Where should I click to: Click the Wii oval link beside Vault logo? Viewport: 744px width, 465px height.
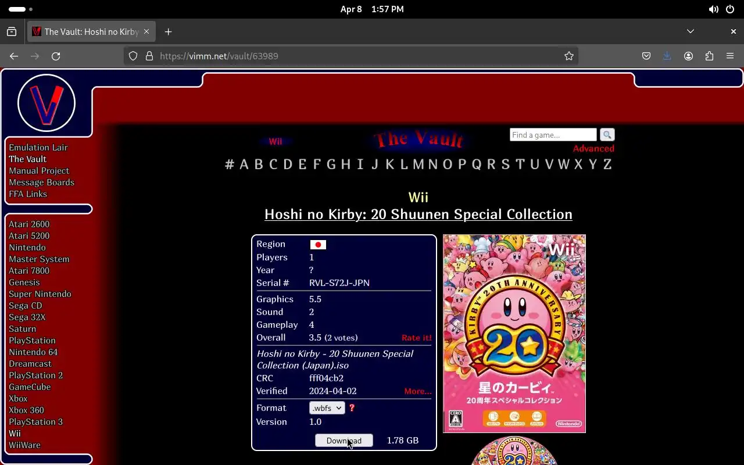276,142
